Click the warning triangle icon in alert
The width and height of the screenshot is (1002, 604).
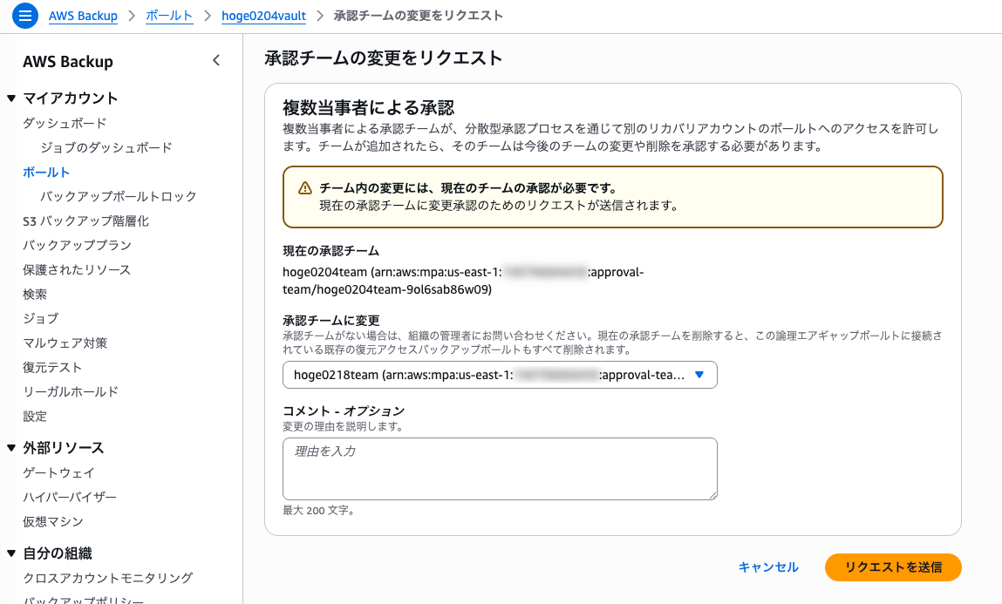click(305, 188)
